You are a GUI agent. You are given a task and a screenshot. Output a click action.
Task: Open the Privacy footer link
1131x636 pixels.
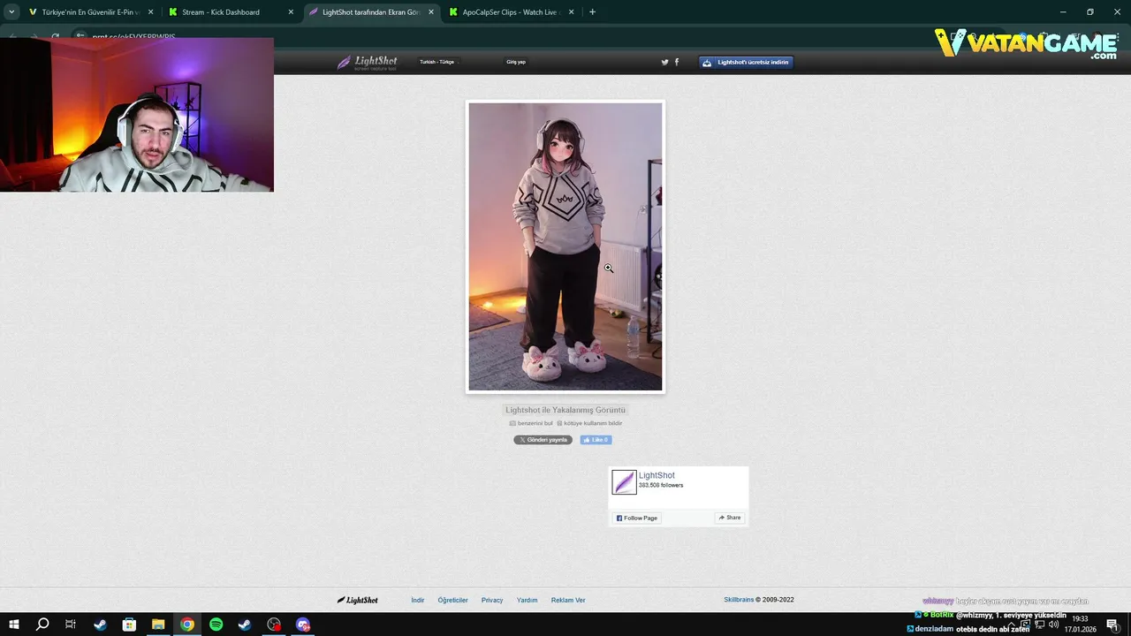pyautogui.click(x=492, y=600)
